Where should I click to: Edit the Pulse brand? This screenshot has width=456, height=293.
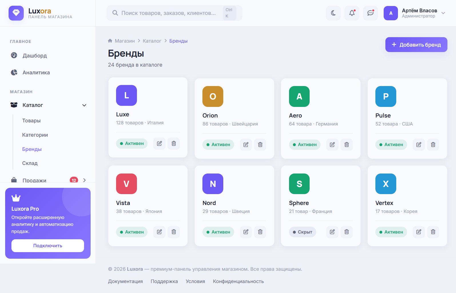pos(419,145)
